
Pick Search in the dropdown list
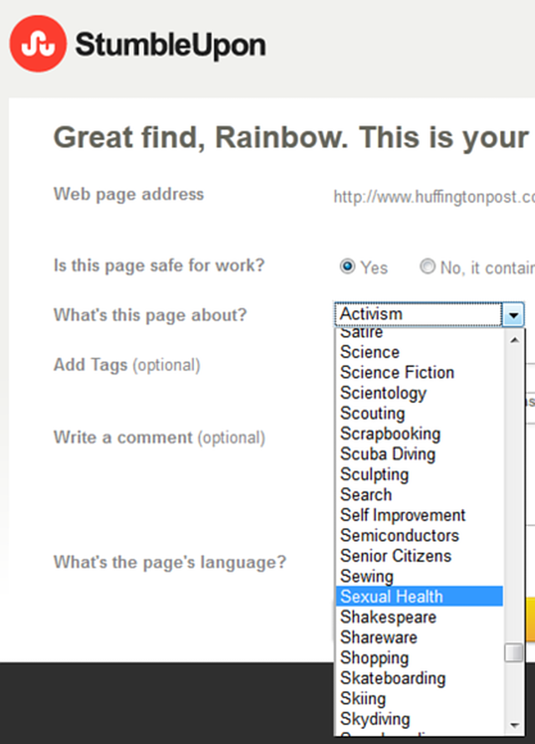point(419,495)
